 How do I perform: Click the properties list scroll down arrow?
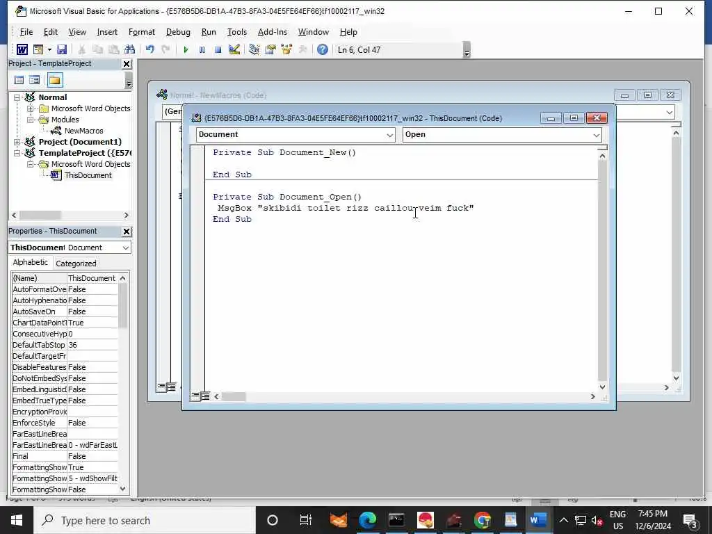[x=122, y=489]
